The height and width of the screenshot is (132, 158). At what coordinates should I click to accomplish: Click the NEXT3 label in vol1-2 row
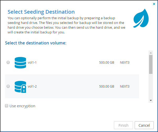[125, 87]
